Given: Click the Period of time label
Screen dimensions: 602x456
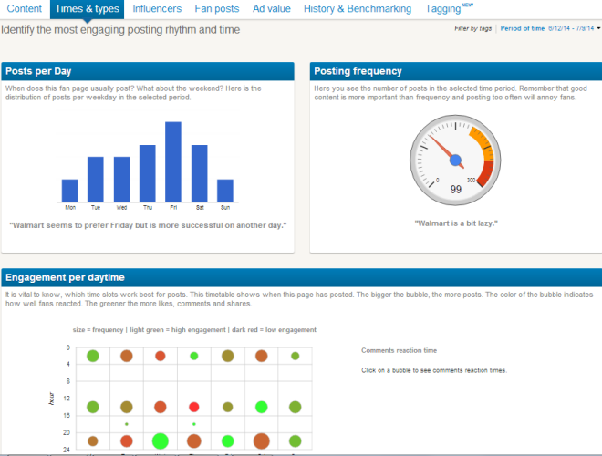Looking at the screenshot, I should (523, 29).
